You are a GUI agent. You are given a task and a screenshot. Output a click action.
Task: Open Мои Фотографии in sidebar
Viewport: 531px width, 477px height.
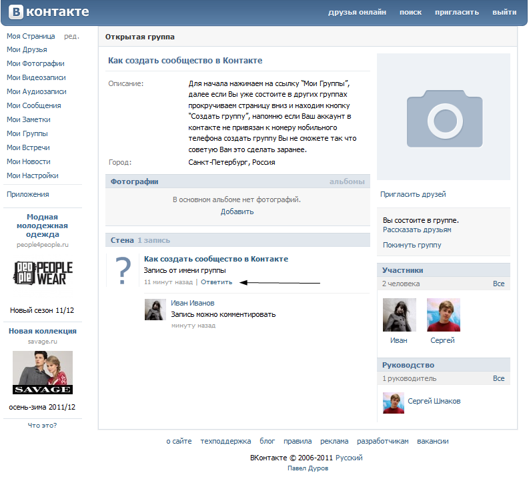[35, 63]
